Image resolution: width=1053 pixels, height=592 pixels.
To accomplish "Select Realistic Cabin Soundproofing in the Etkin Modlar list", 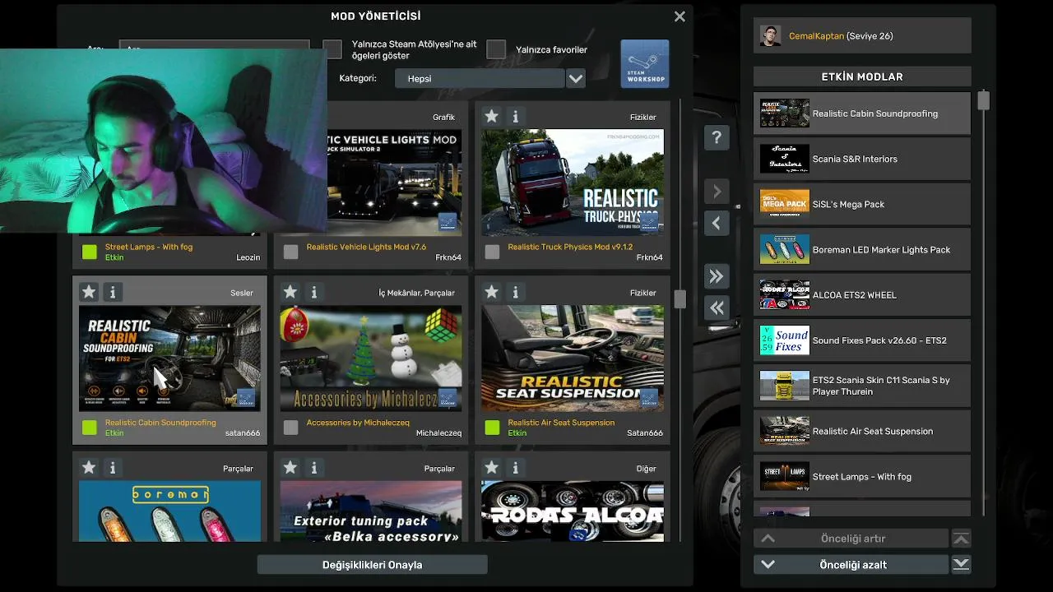I will (x=862, y=113).
